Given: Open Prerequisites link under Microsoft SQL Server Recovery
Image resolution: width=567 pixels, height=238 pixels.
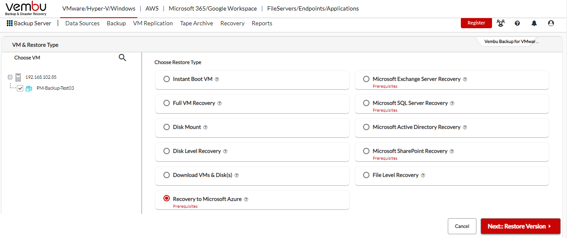Looking at the screenshot, I should point(385,110).
